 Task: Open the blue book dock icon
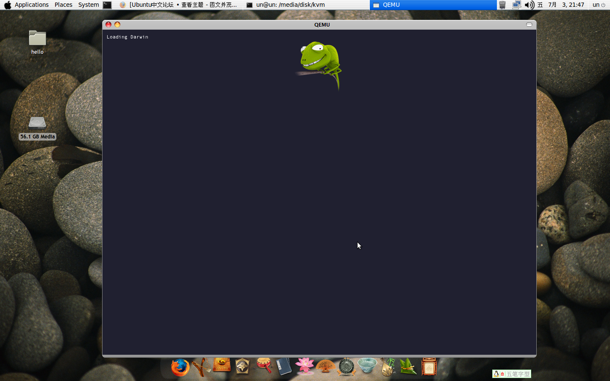[284, 367]
